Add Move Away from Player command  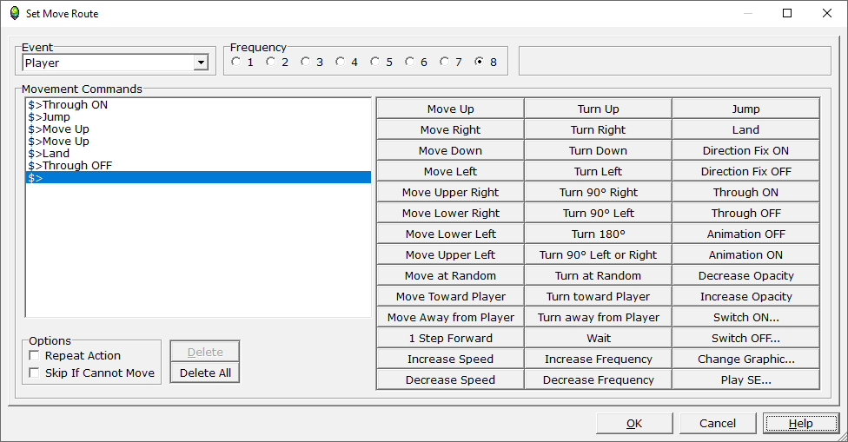(x=450, y=317)
